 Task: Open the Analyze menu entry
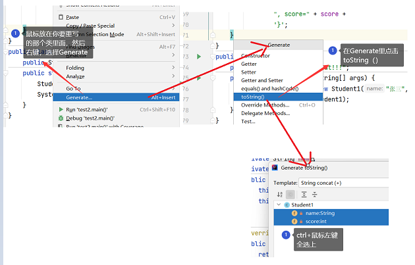(116, 76)
